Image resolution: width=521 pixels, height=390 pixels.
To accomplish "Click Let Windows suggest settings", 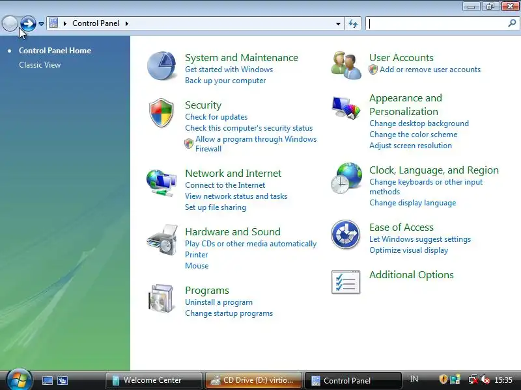I will [x=420, y=239].
